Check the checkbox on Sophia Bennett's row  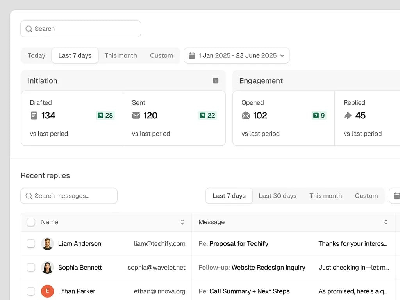tap(31, 267)
